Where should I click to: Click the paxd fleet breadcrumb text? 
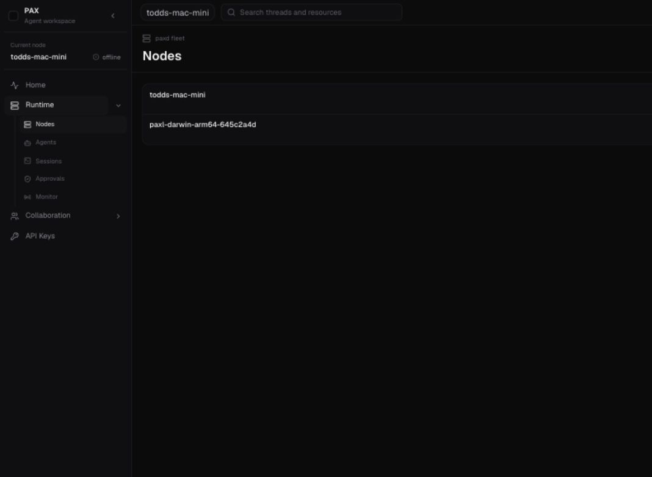tap(170, 38)
